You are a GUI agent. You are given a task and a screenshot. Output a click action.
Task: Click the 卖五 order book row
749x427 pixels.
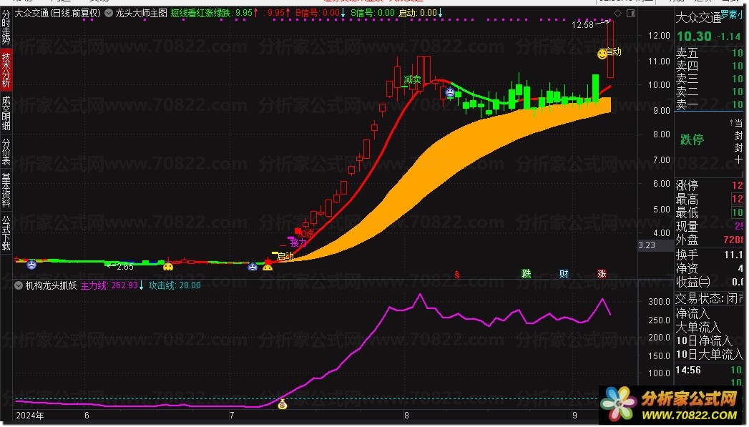[710, 53]
